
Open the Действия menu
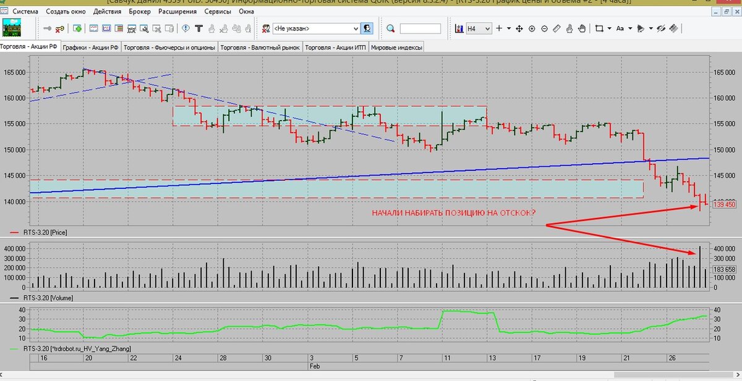[x=108, y=12]
